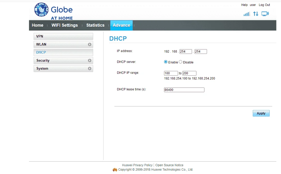Click the fourth octet IP address field
This screenshot has width=281, height=174.
201,52
